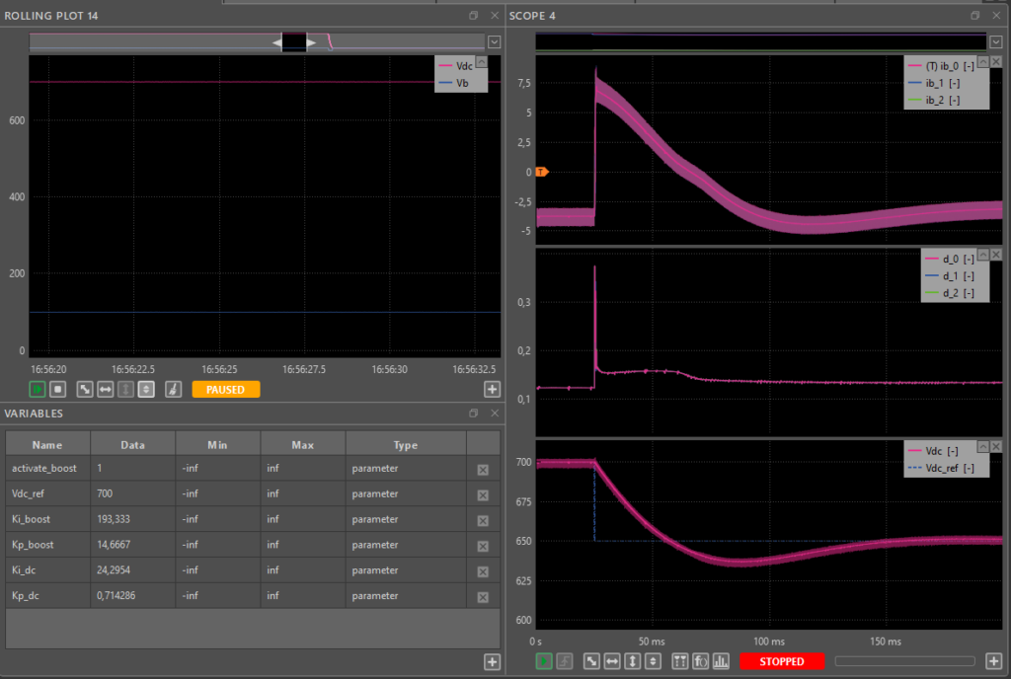The width and height of the screenshot is (1011, 679).
Task: Expand the Scope 4 overview dropdown arrow
Action: [x=995, y=41]
